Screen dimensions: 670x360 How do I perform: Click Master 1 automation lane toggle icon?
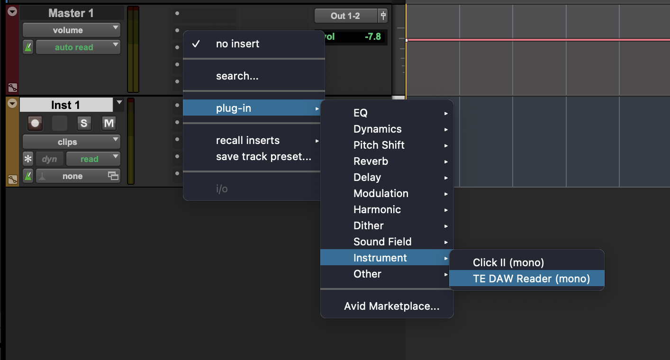pyautogui.click(x=12, y=88)
